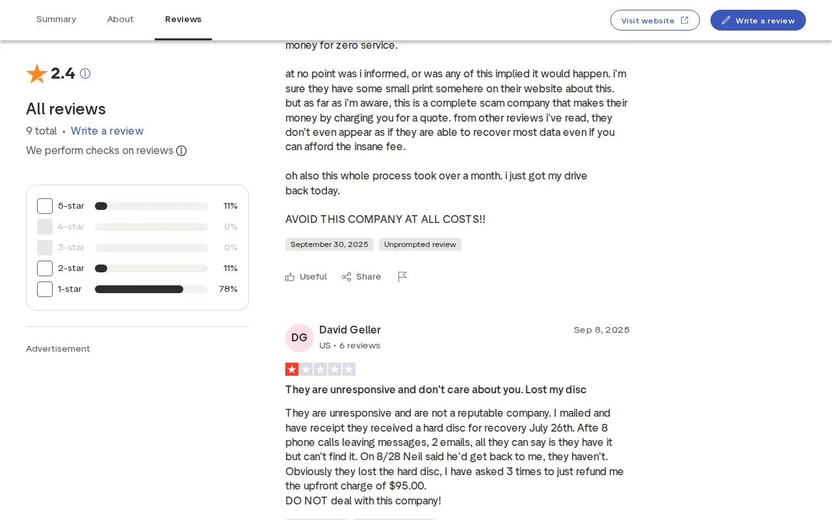Click David Geller's DG avatar
This screenshot has width=832, height=520.
tap(299, 337)
